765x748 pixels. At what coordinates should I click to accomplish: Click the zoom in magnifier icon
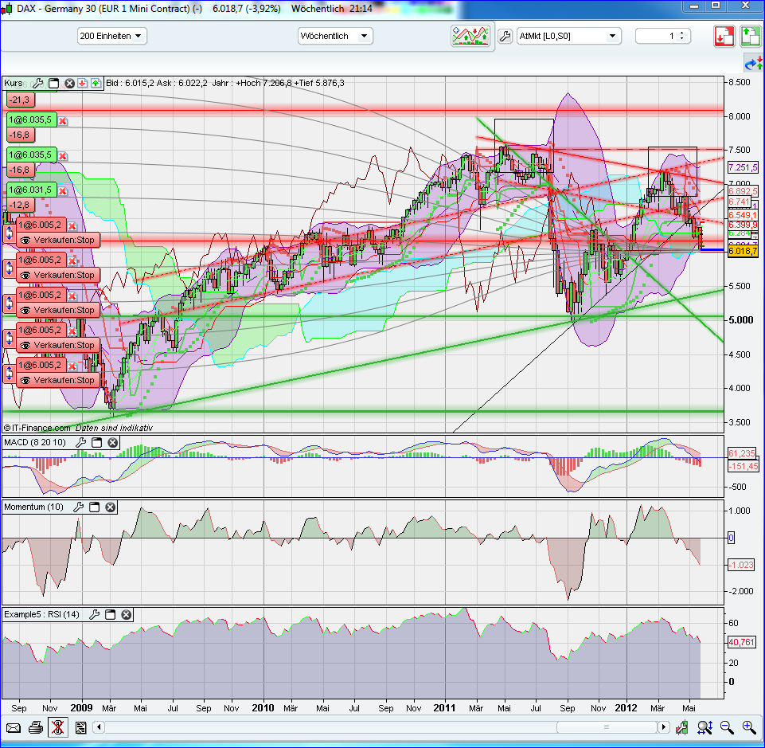(x=749, y=728)
